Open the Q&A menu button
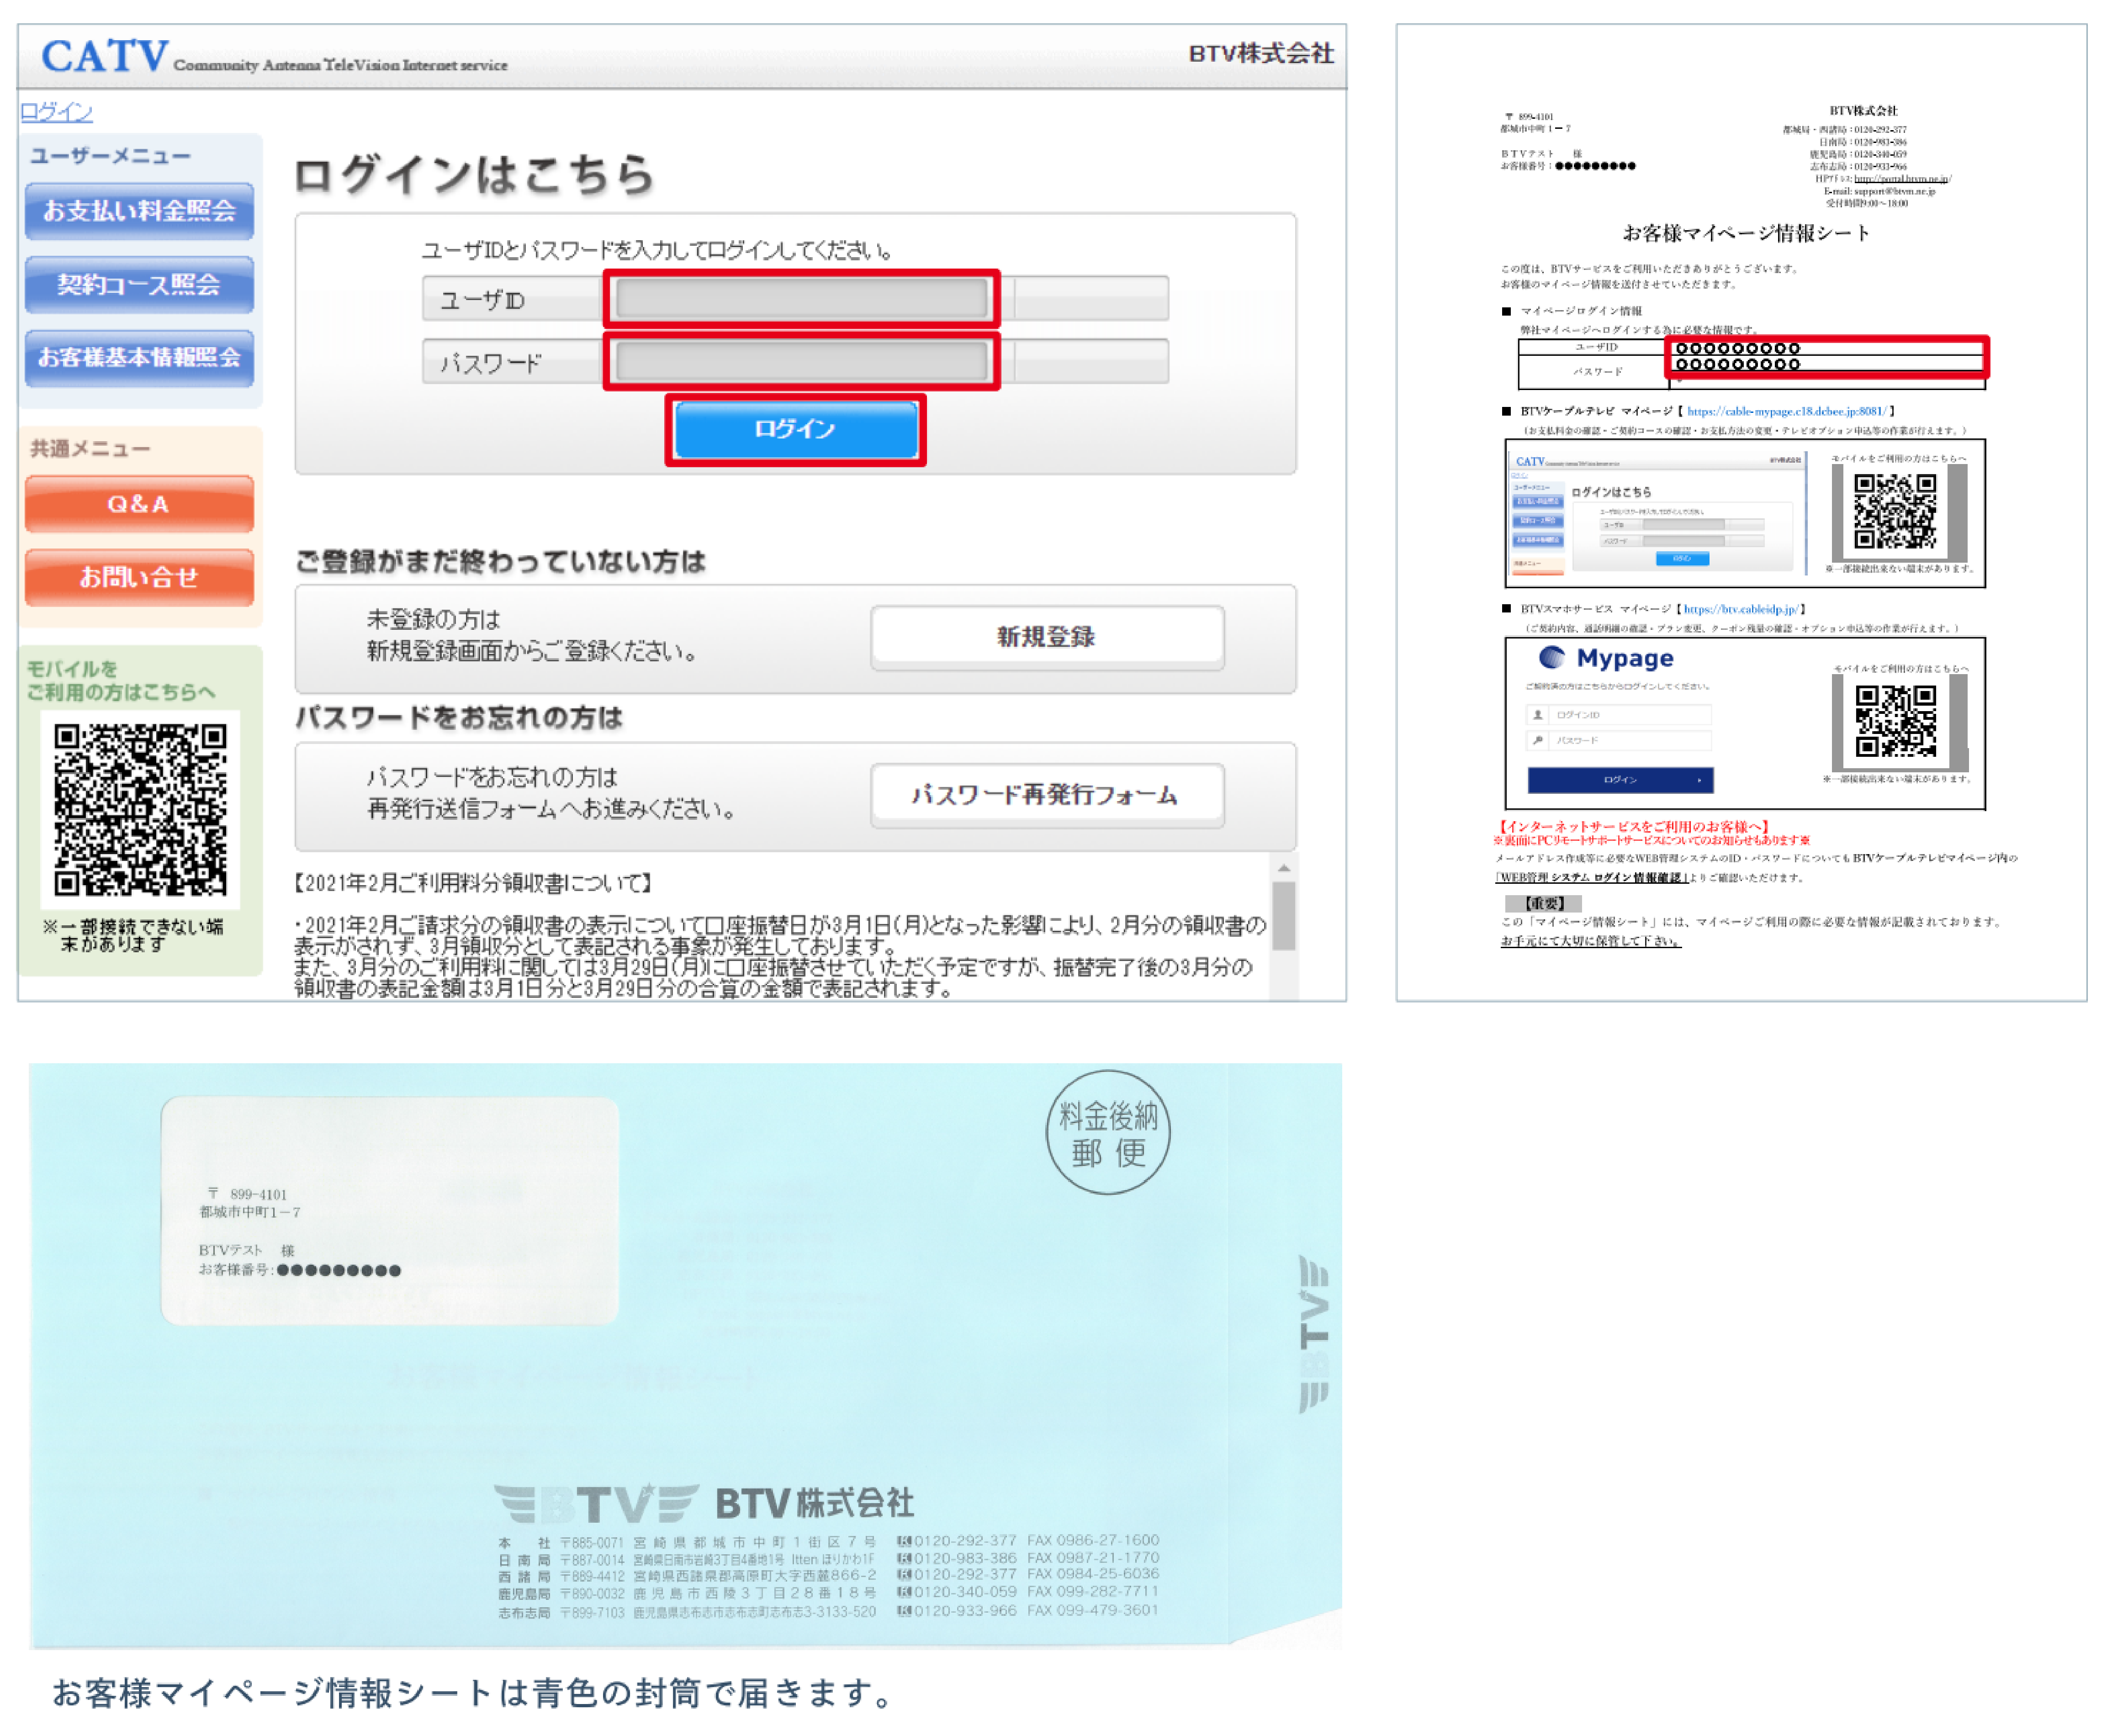2112x1736 pixels. click(139, 505)
